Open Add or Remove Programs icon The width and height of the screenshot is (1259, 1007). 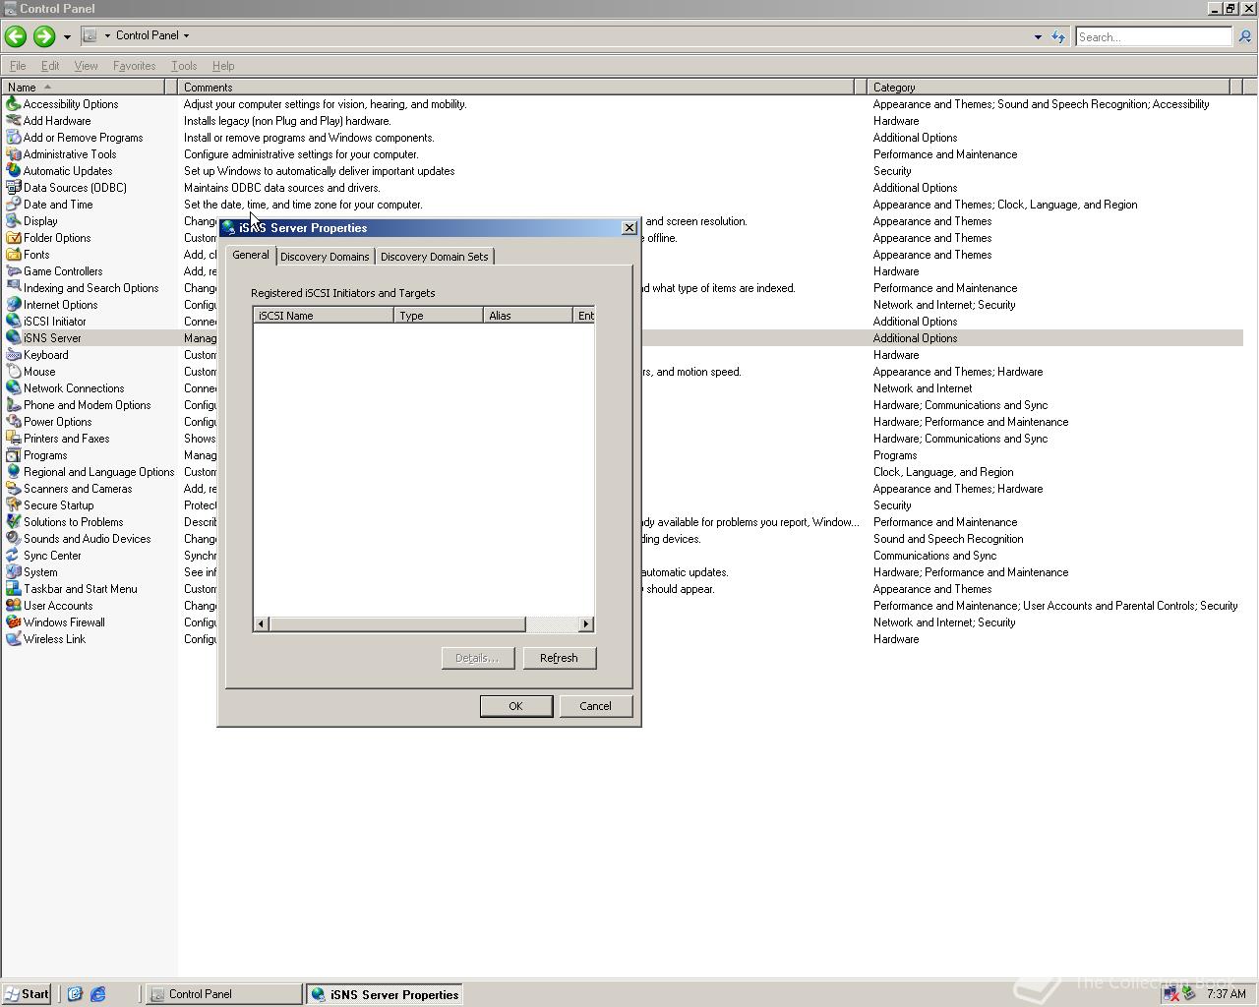click(x=14, y=138)
